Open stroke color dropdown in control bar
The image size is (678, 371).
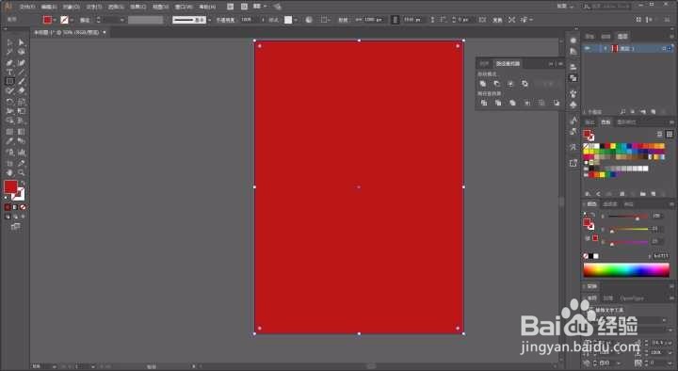coord(72,20)
